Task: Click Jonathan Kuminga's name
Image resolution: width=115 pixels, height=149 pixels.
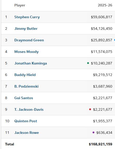Action: (30, 63)
